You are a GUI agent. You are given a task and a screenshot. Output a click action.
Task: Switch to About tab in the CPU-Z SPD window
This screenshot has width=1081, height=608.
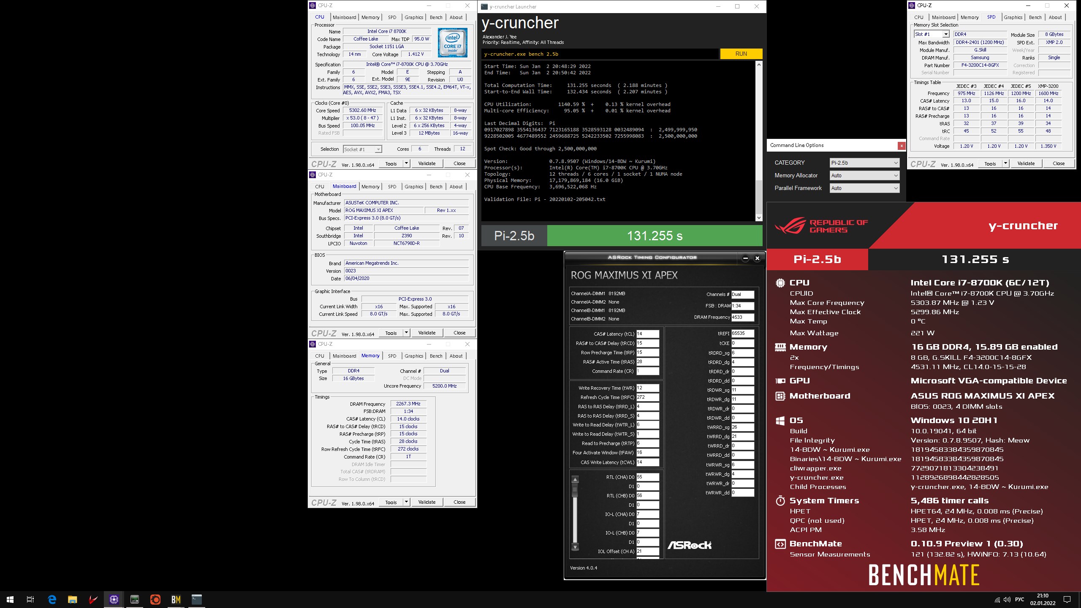[x=1055, y=17]
